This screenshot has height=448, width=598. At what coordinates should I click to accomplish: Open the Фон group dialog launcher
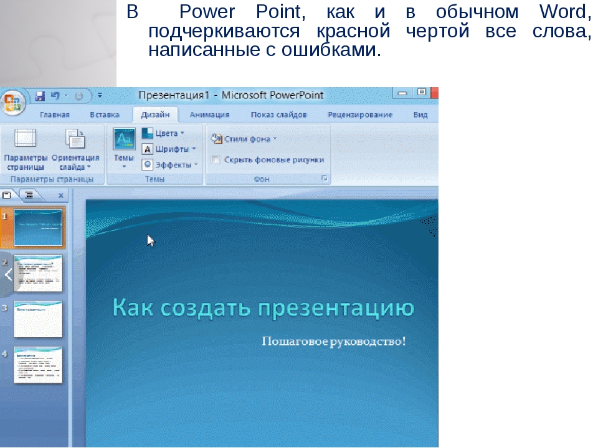click(325, 179)
